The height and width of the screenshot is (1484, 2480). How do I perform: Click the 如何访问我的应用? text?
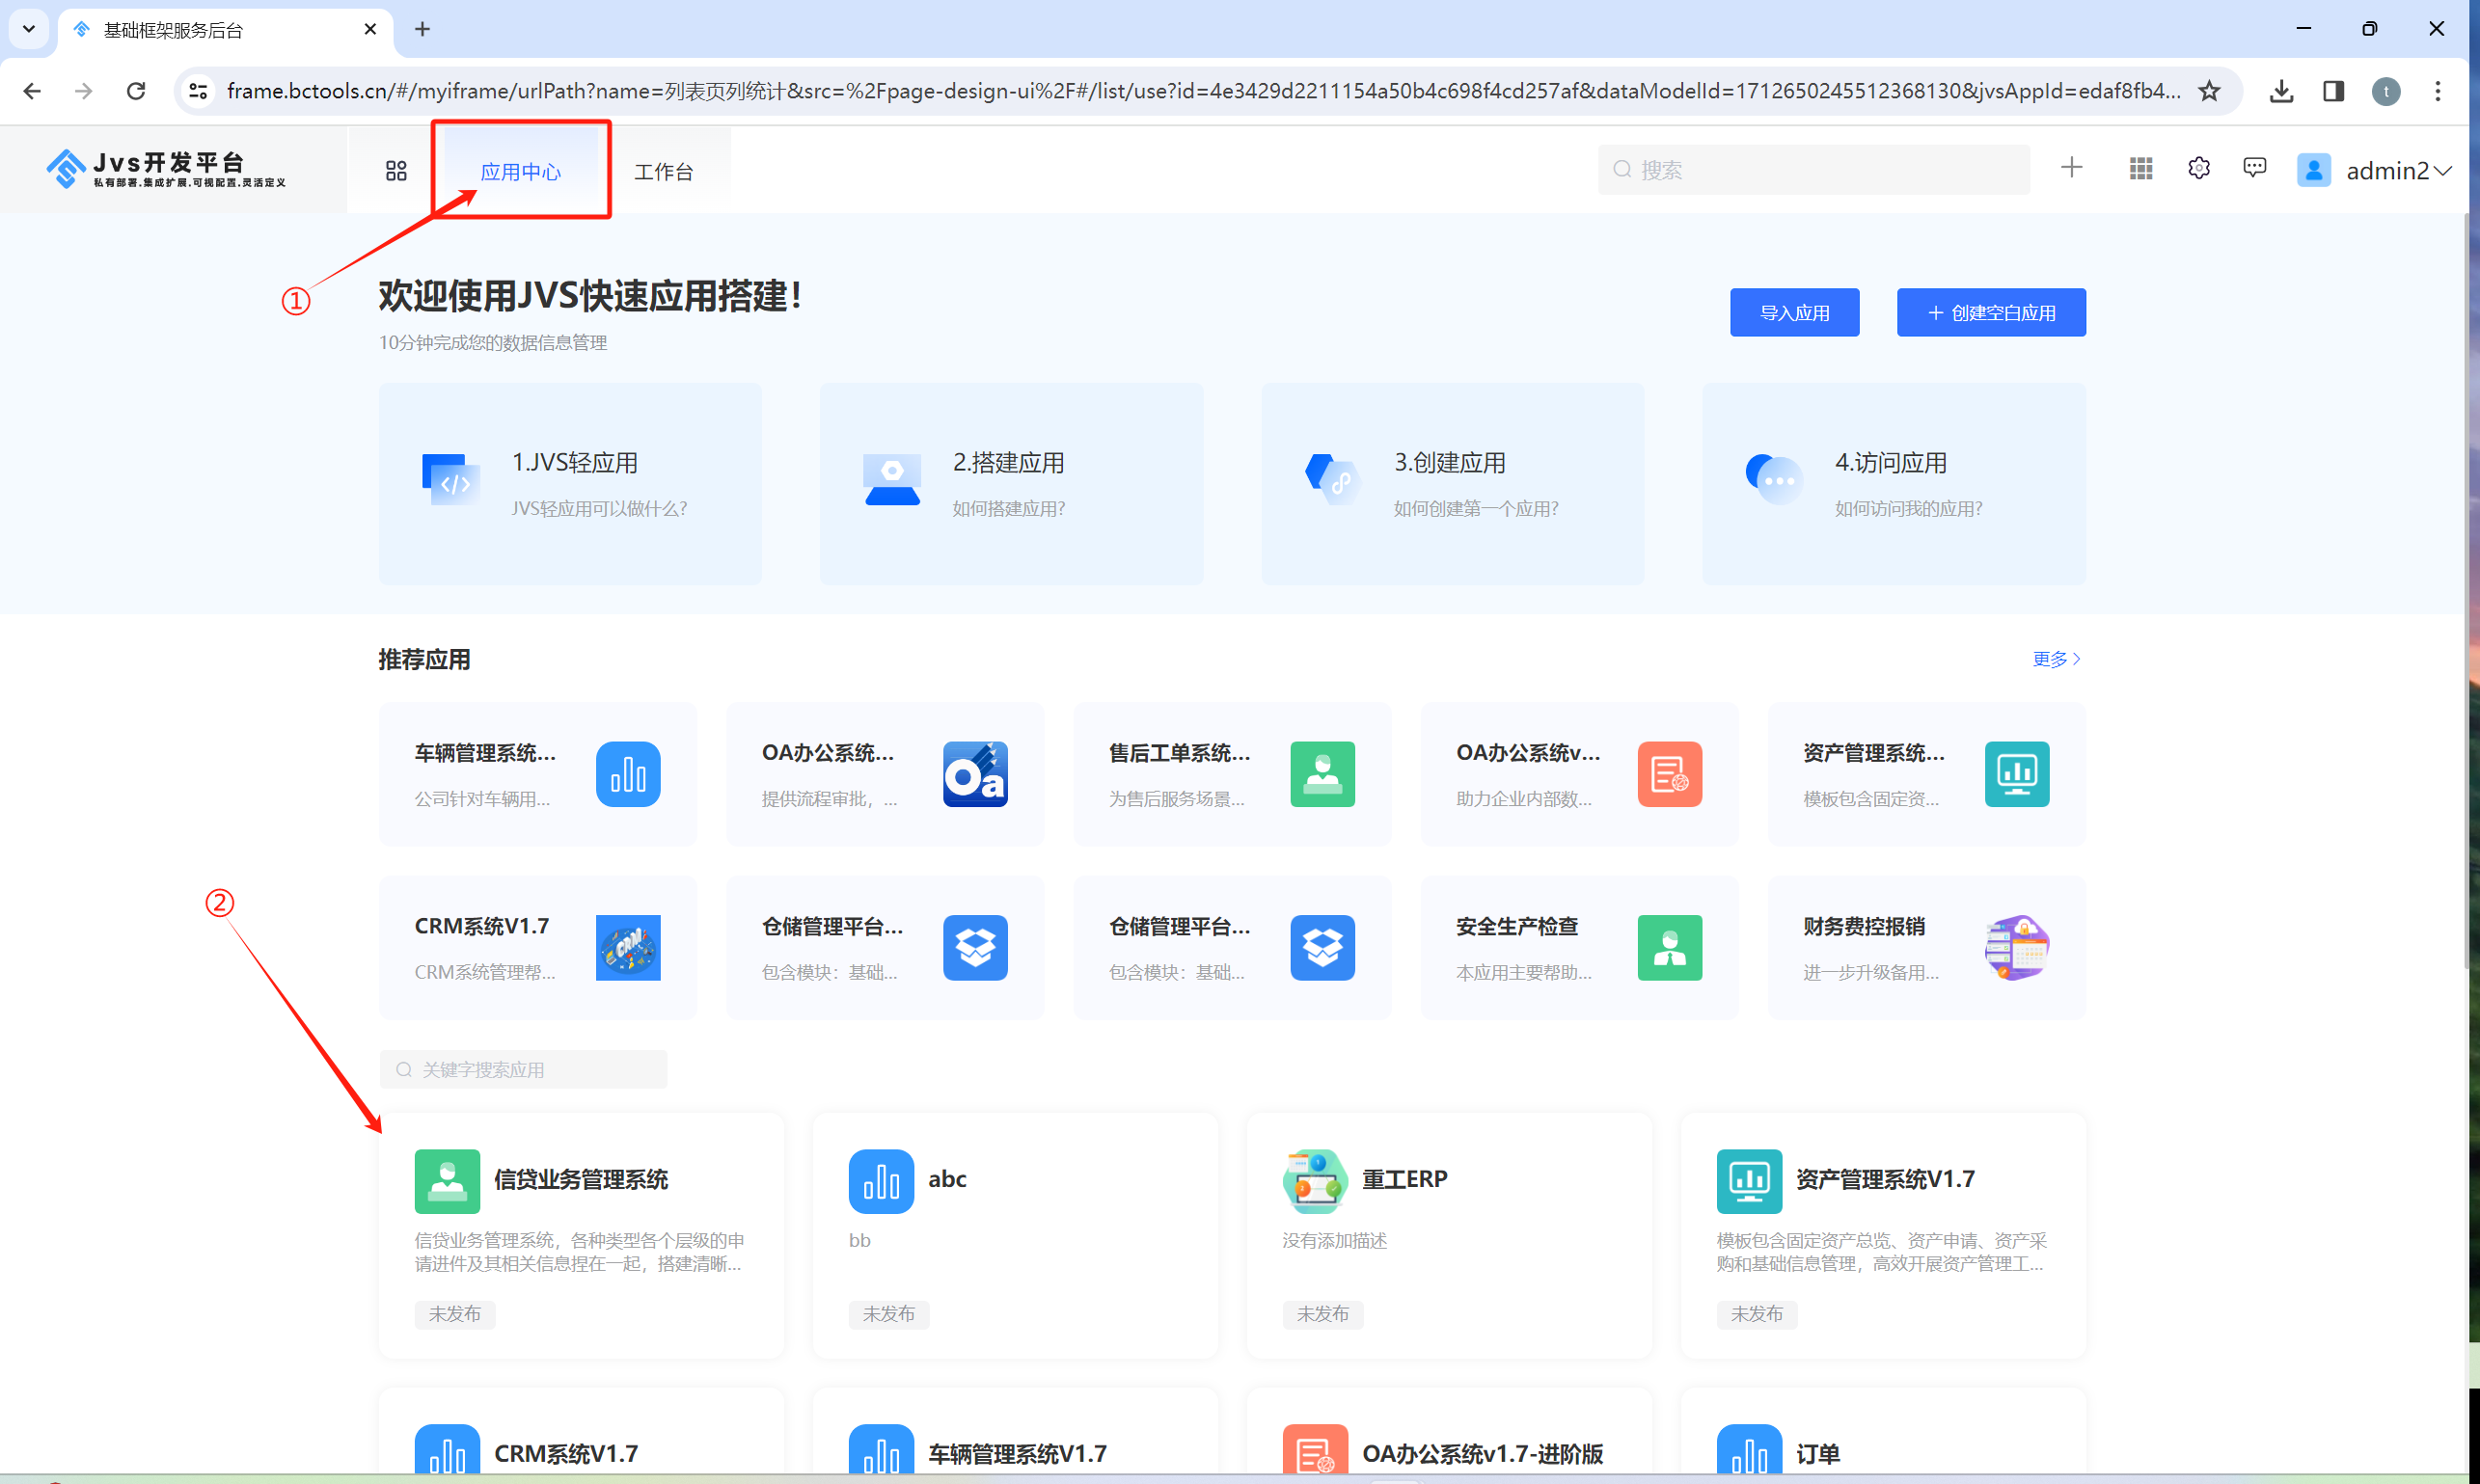point(1908,509)
